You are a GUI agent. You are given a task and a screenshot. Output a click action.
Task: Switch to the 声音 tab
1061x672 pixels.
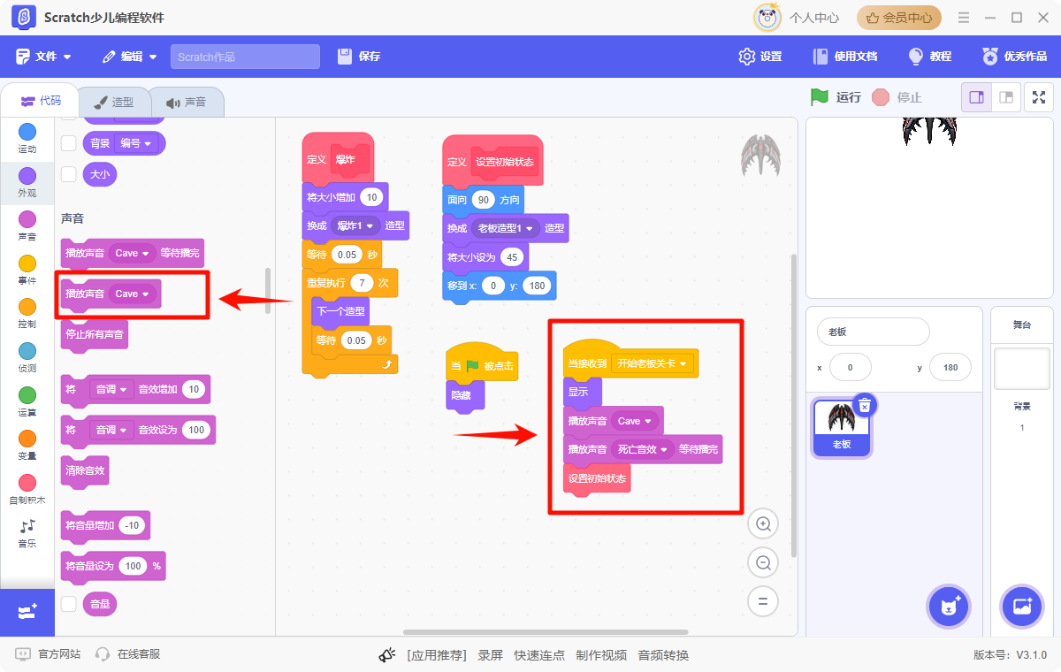(x=186, y=102)
